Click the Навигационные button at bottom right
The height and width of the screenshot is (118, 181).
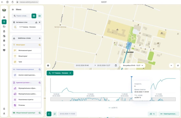[169, 114]
